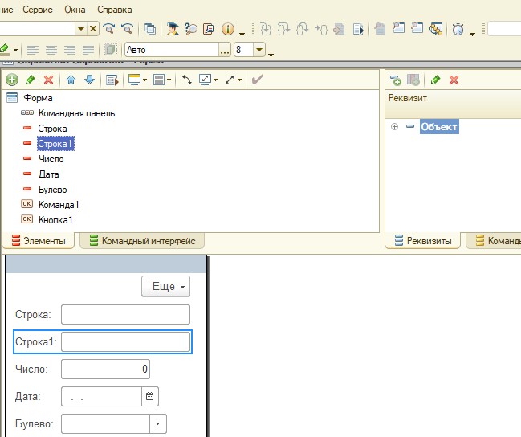Click the align right icon
This screenshot has width=521, height=437.
click(x=70, y=50)
